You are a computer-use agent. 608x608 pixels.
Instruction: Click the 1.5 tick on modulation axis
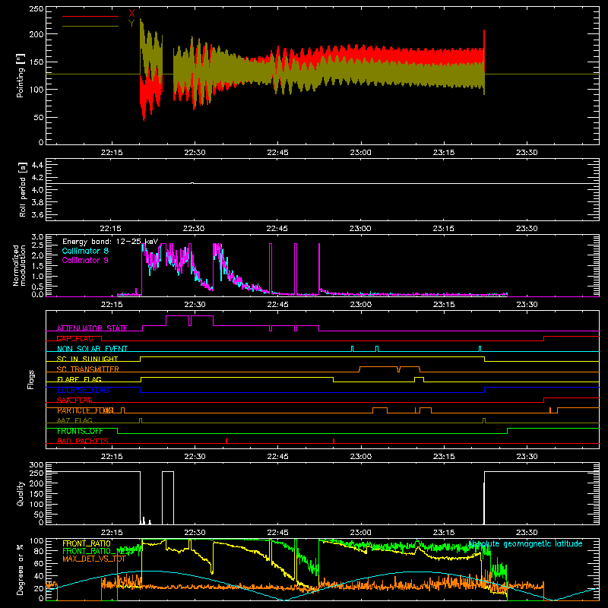[37, 266]
